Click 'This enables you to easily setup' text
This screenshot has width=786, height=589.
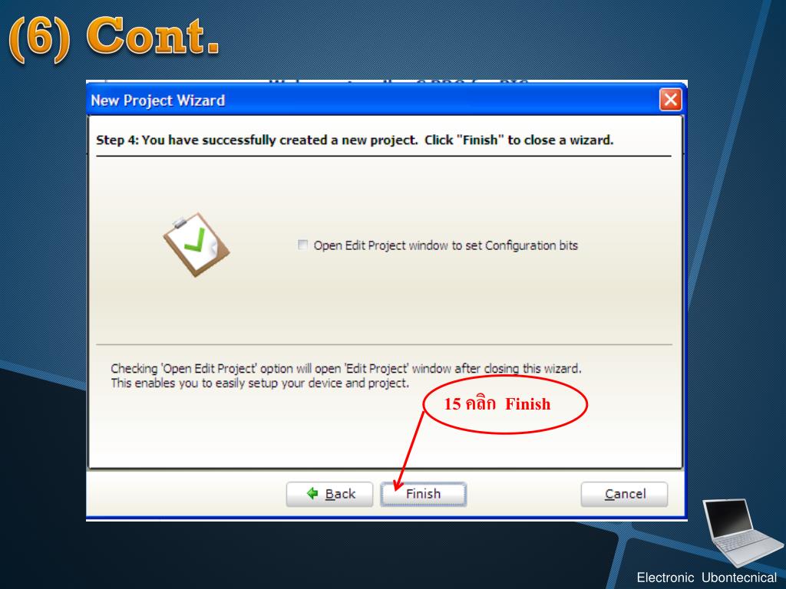(x=259, y=383)
